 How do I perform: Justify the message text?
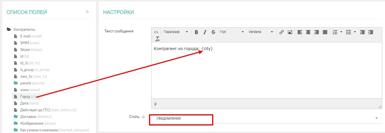(x=325, y=32)
